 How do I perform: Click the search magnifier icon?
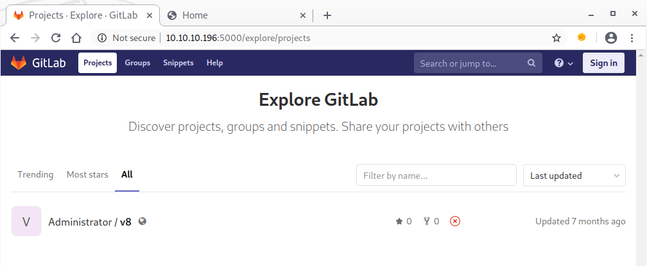pyautogui.click(x=531, y=63)
